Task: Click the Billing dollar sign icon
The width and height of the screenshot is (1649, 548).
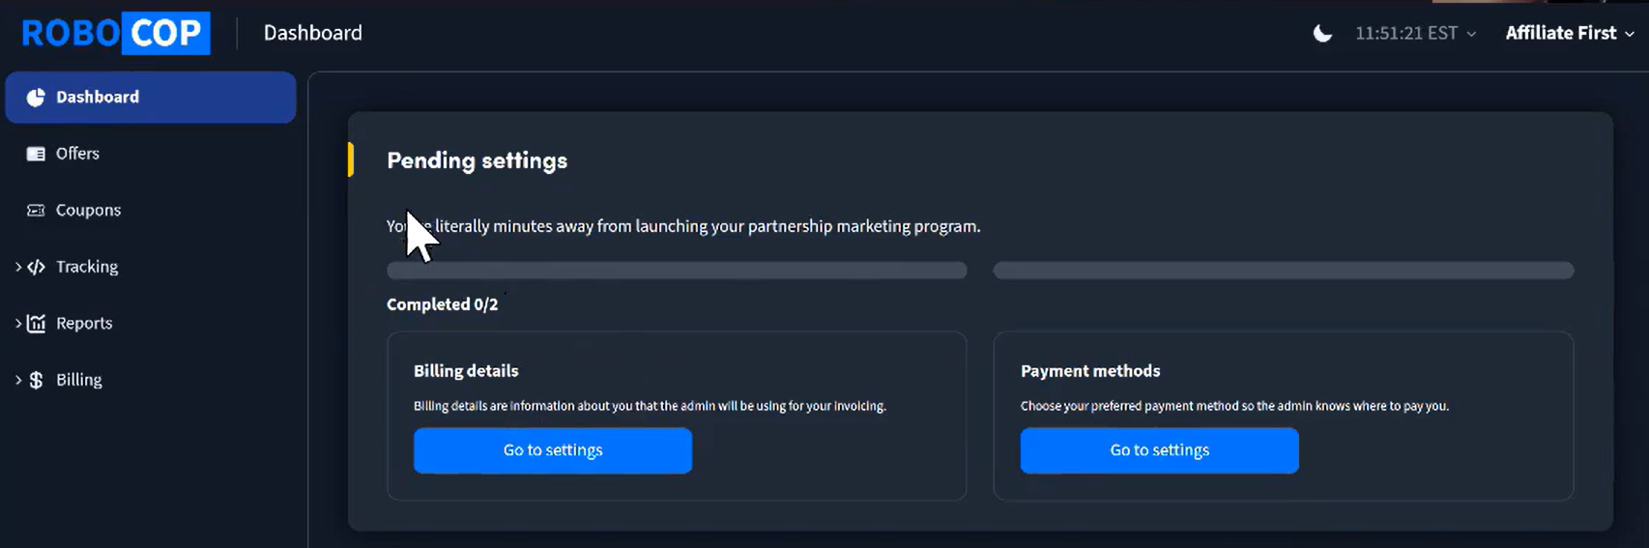Action: click(37, 380)
